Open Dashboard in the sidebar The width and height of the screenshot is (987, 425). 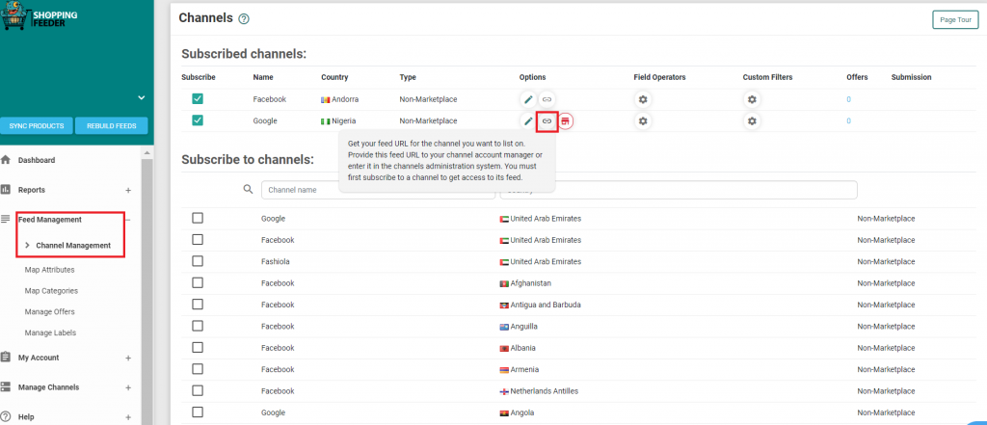[x=37, y=160]
